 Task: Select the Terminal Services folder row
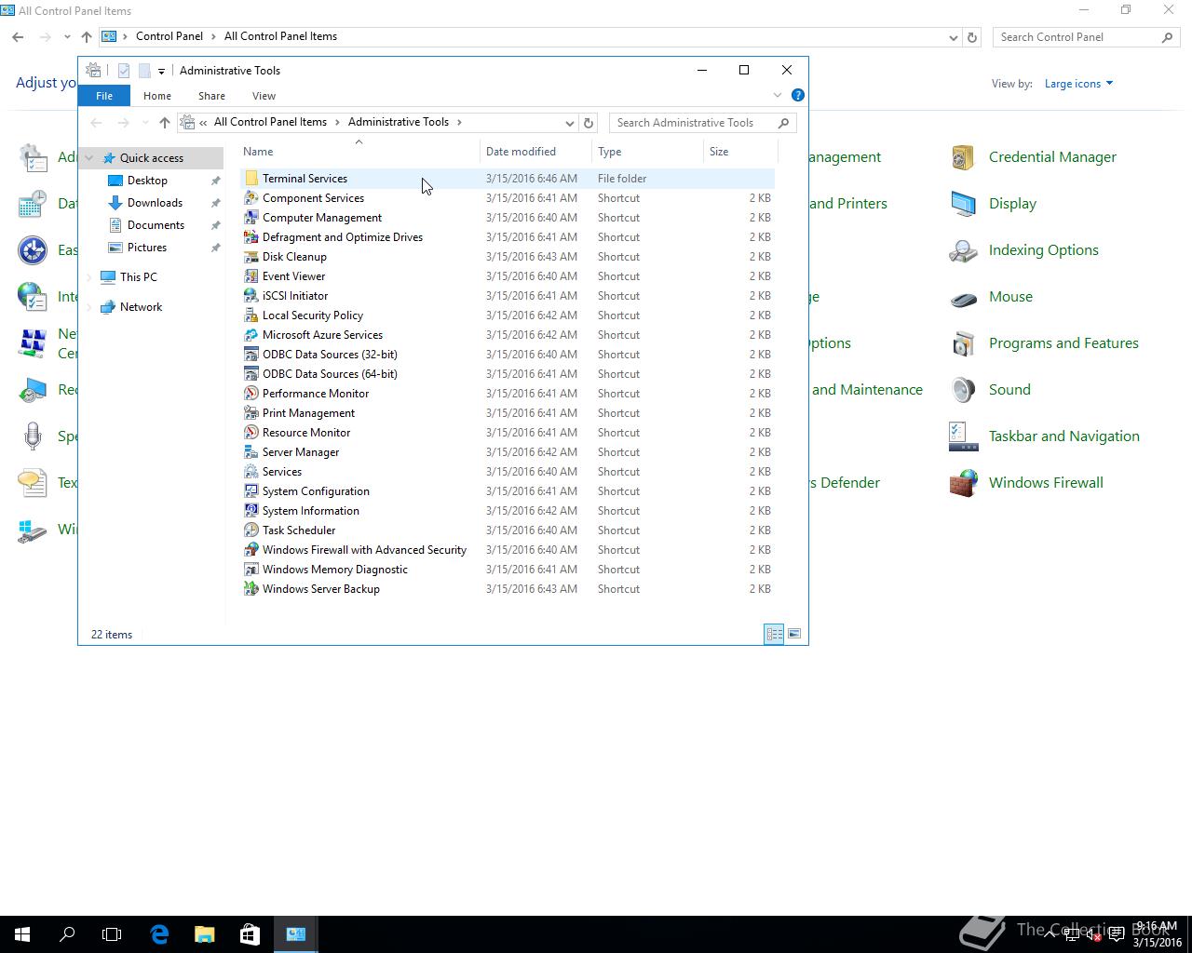point(508,179)
